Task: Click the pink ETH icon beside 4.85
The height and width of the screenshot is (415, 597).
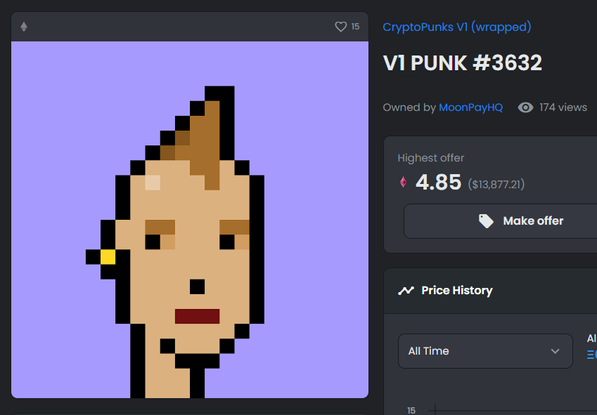Action: point(403,182)
